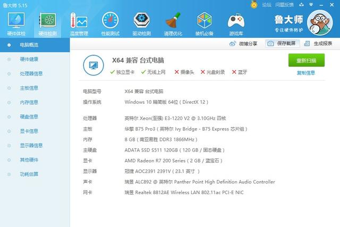340x227 pixels.
Task: Open 温度管理 temperature management icon
Action: (79, 23)
